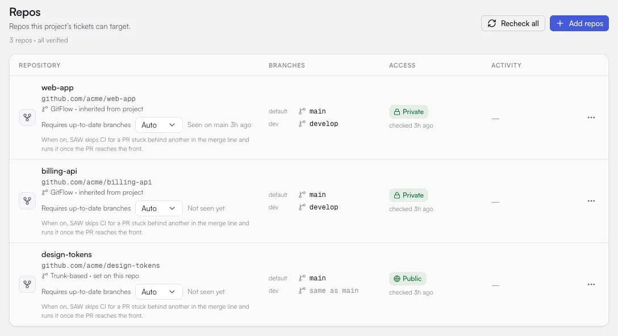Click the ACTIVITY column header

click(x=506, y=65)
